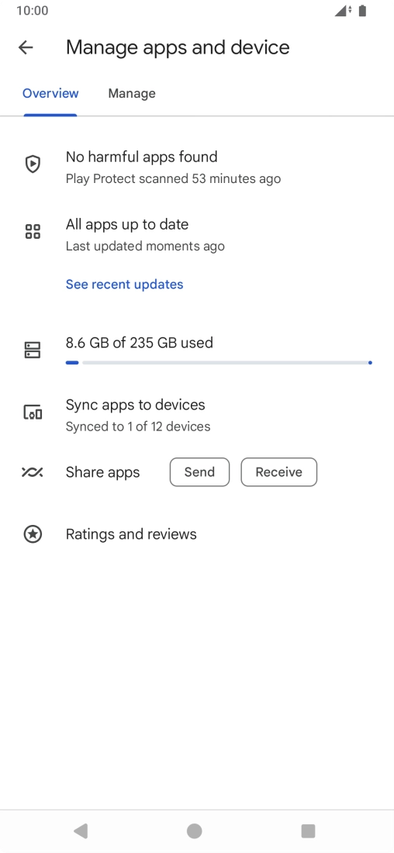
Task: Open See recent updates link
Action: 125,285
